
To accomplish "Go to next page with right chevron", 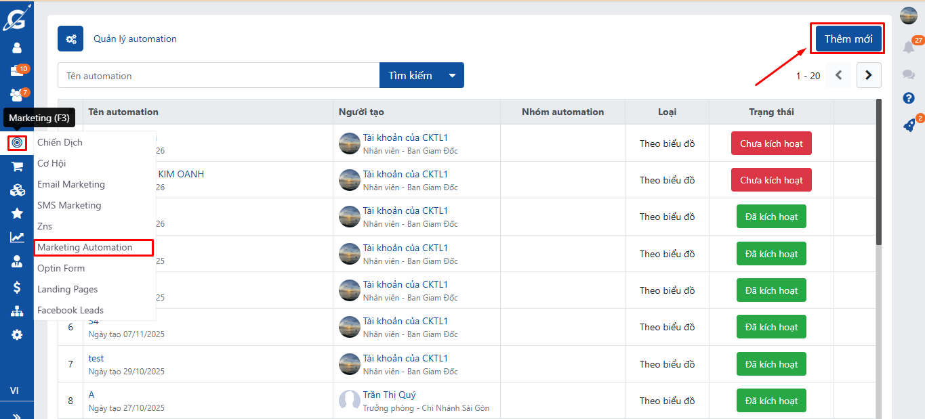I will (x=869, y=76).
